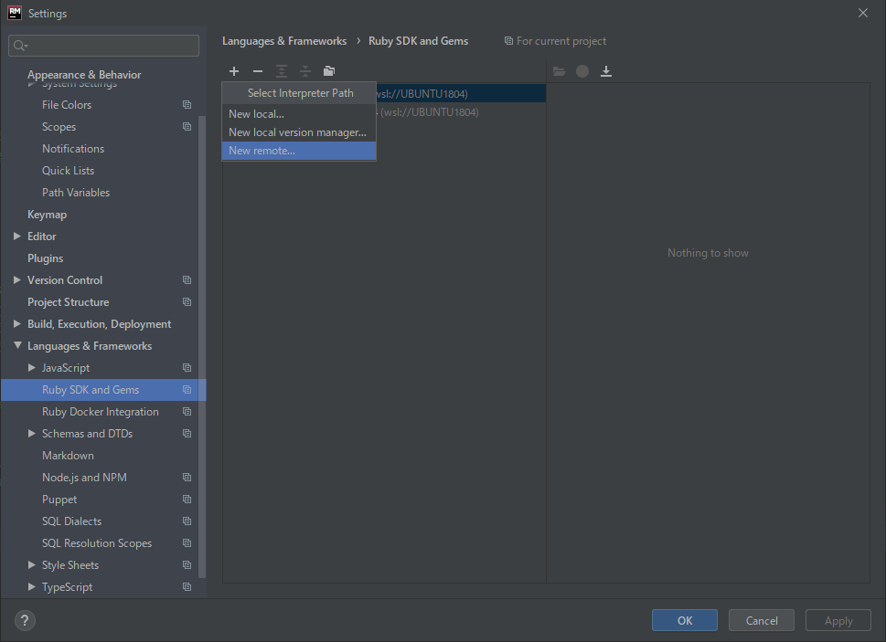The image size is (886, 642).
Task: Click the help question mark button
Action: [25, 621]
